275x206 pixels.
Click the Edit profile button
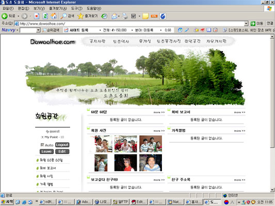coord(62,151)
